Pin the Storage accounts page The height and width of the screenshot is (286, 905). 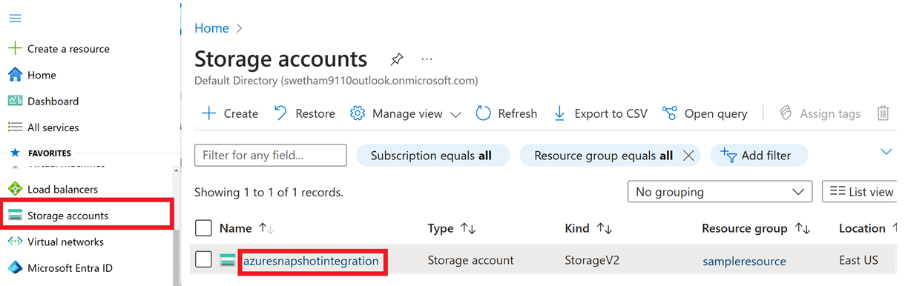coord(397,59)
